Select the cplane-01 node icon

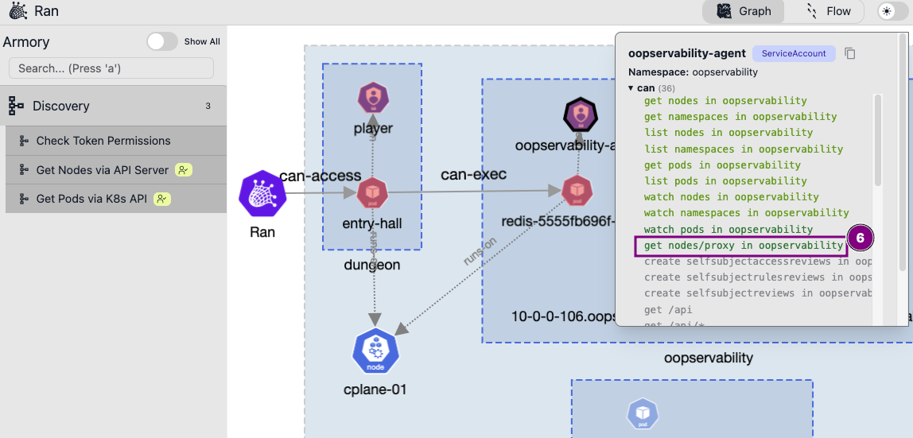point(375,351)
